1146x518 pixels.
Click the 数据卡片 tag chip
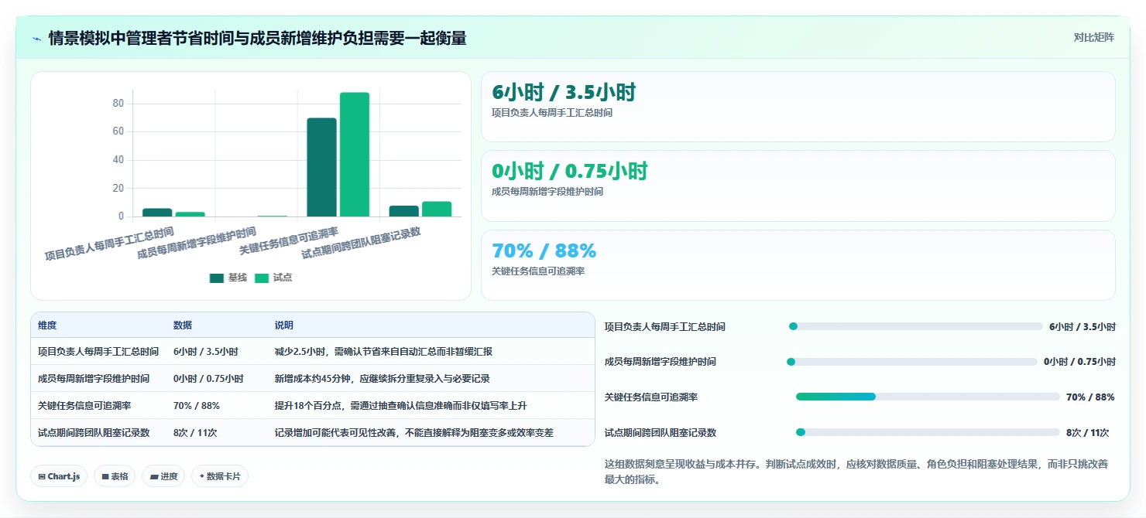[220, 476]
